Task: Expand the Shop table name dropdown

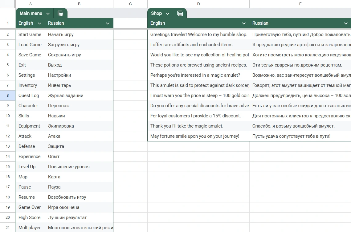Action: pos(167,14)
